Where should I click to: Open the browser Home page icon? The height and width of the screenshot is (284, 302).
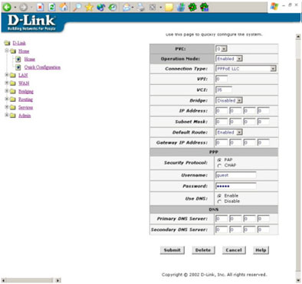(64, 7)
